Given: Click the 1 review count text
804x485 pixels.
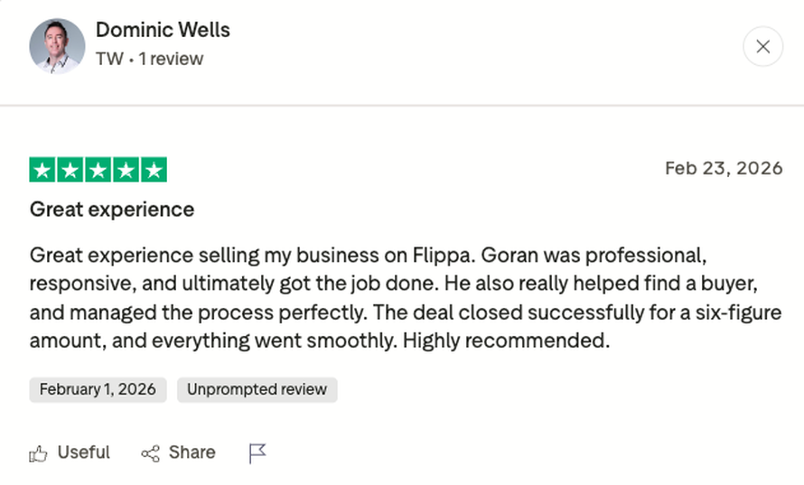Looking at the screenshot, I should click(171, 60).
